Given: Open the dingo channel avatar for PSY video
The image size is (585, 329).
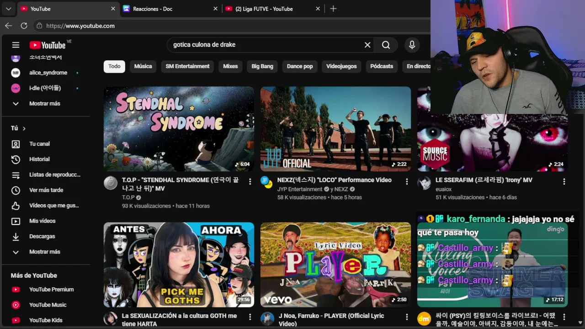Looking at the screenshot, I should point(424,319).
